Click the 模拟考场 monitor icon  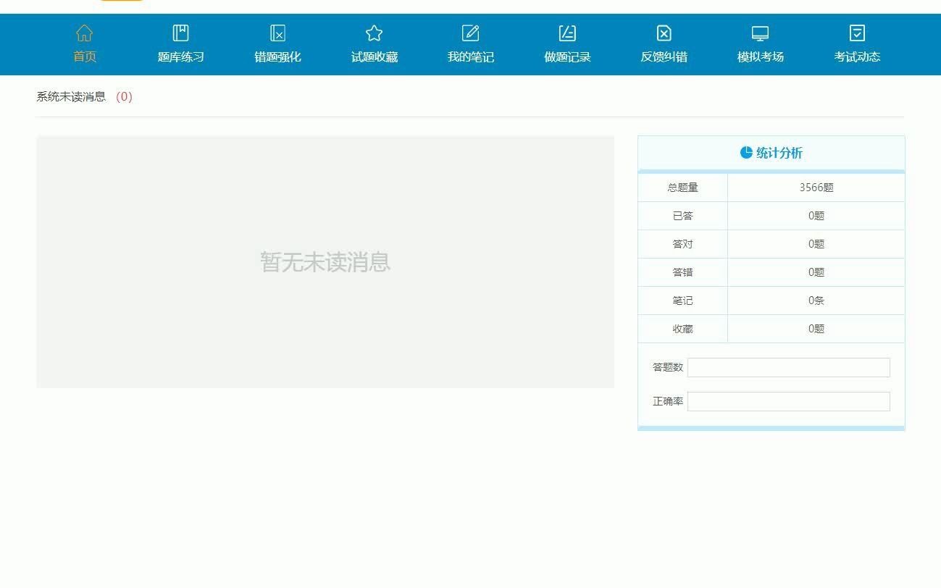[x=760, y=33]
